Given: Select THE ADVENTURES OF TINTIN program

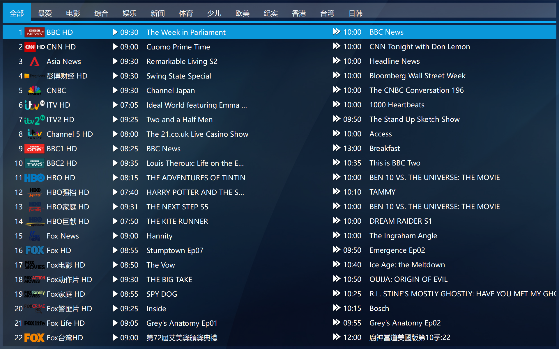Looking at the screenshot, I should coord(196,178).
